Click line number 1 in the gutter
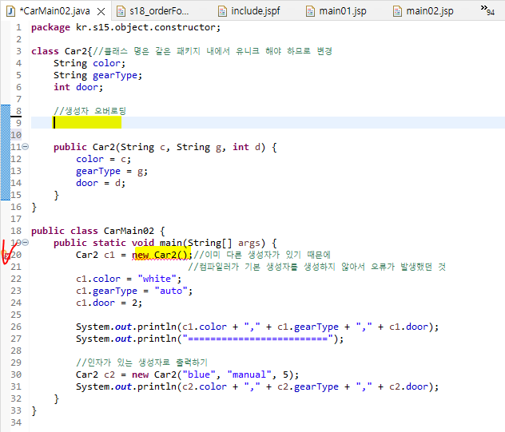 [18, 27]
